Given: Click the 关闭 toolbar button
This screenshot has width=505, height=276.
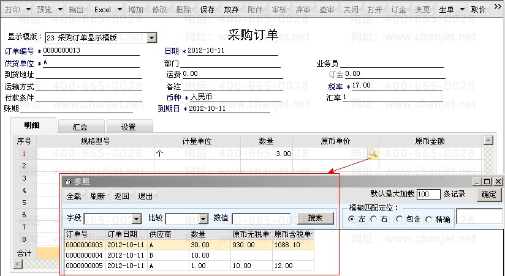Looking at the screenshot, I should (351, 10).
